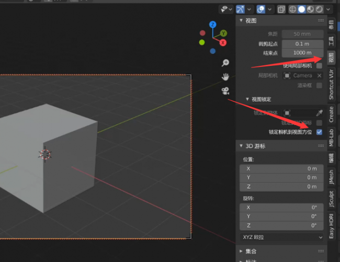340x262 pixels.
Task: Click the zoom view magnifier icon
Action: tap(225, 63)
